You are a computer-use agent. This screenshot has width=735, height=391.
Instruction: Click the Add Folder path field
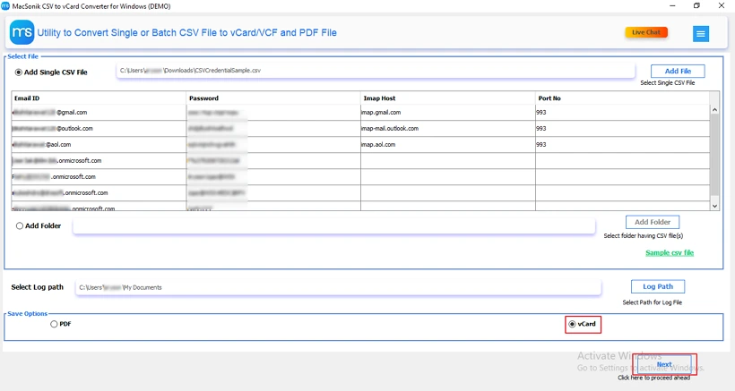point(333,225)
